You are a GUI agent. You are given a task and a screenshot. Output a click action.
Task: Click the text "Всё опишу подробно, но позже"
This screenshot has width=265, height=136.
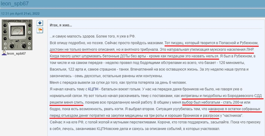click(76, 43)
